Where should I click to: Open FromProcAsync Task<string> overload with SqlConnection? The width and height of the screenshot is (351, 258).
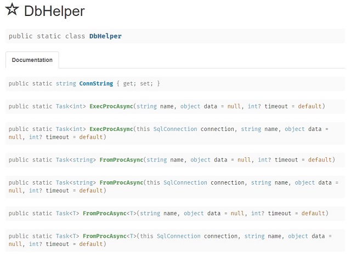(121, 182)
